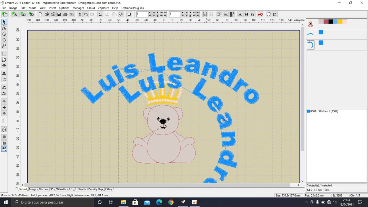Viewport: 368px width, 207px height.
Task: Click the mirror horizontally tool
Action: click(x=4, y=74)
